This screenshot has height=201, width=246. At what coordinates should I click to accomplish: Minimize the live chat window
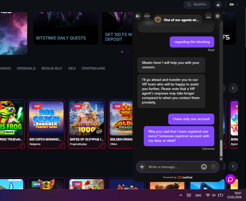tap(208, 16)
